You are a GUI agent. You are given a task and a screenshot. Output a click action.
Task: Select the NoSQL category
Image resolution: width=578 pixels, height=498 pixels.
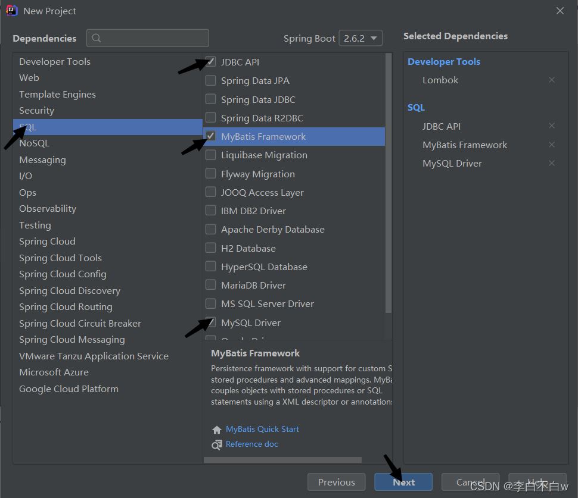point(108,143)
